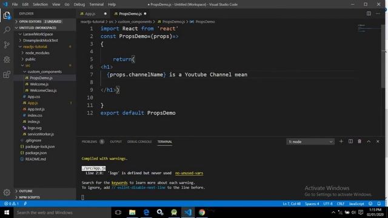
Task: Open App.css file in explorer
Action: click(34, 97)
